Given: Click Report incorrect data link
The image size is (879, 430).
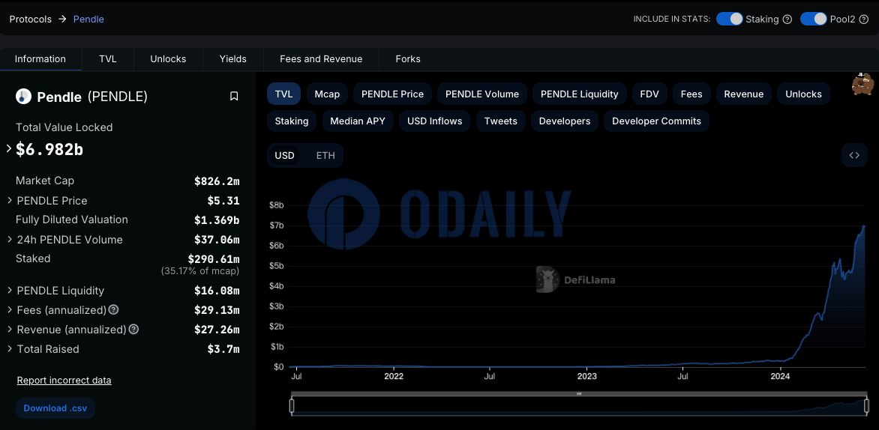Looking at the screenshot, I should point(64,380).
